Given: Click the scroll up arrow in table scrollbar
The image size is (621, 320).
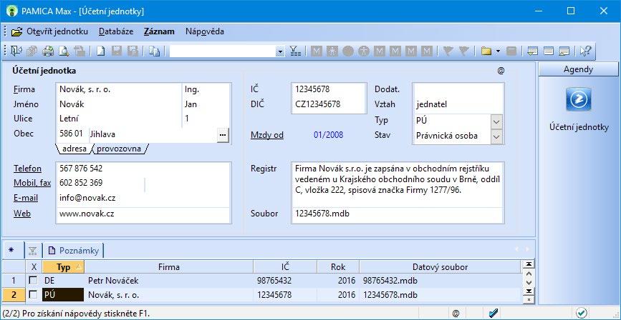Looking at the screenshot, I should (x=528, y=273).
